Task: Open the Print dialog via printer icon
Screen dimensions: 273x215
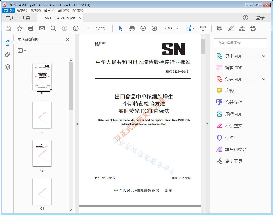Action: pos(31,28)
